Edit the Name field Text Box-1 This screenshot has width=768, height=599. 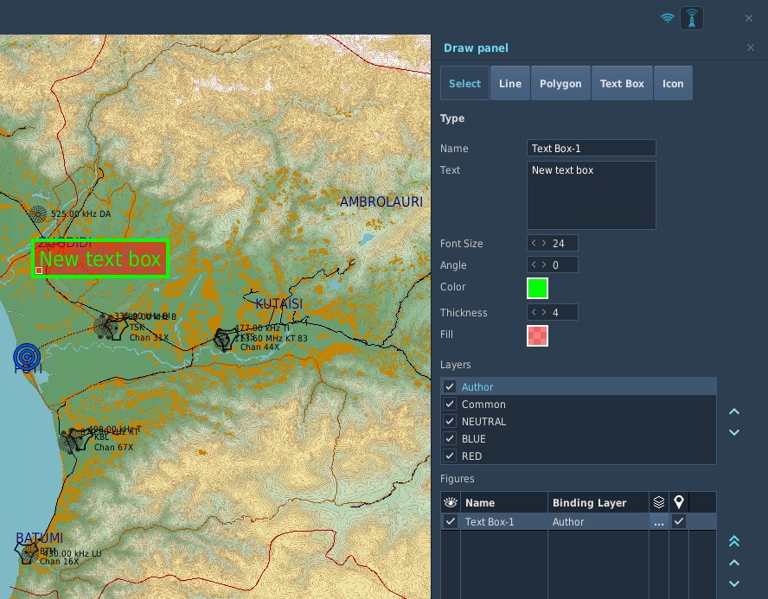592,149
